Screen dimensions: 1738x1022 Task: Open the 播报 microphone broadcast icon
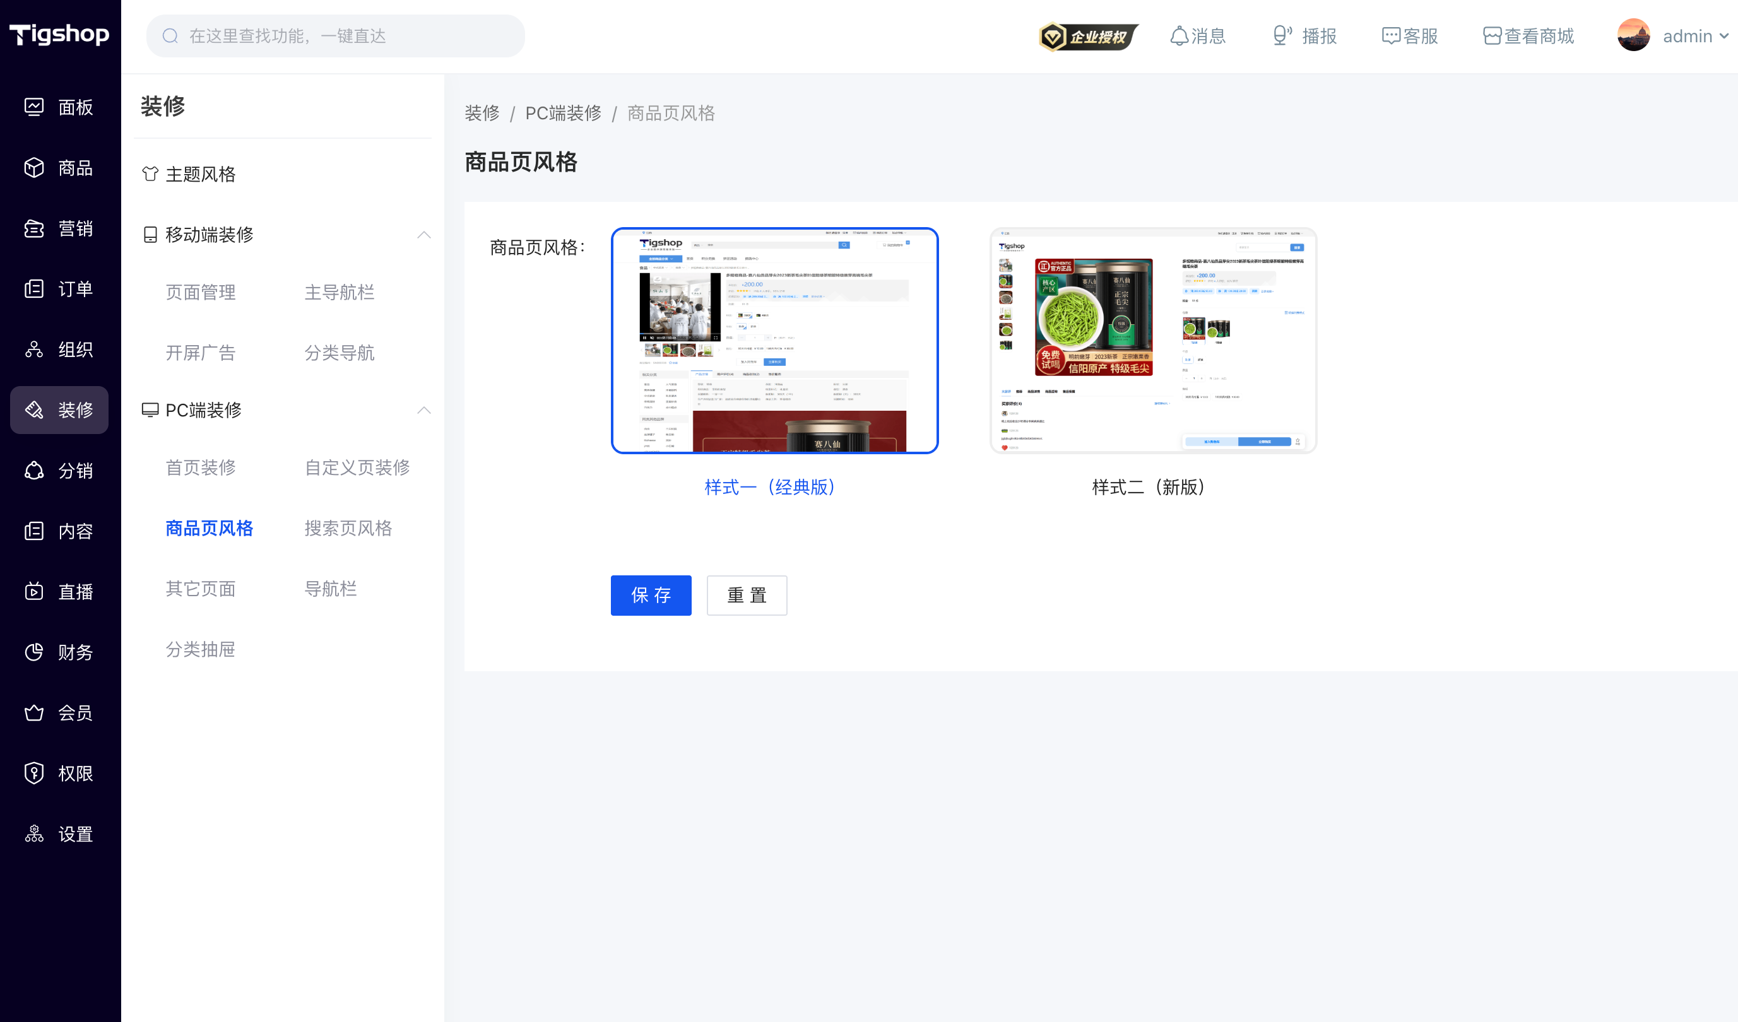(x=1282, y=36)
